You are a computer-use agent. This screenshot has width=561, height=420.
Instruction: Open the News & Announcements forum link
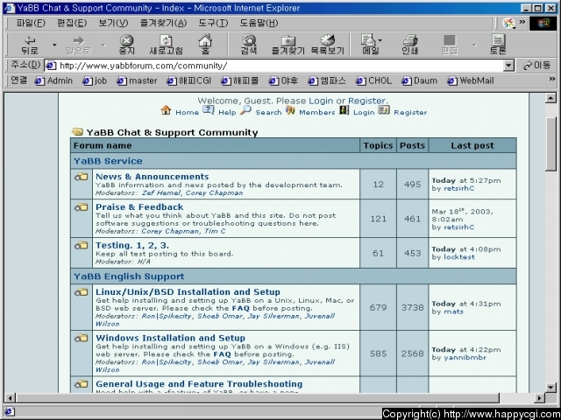[152, 177]
